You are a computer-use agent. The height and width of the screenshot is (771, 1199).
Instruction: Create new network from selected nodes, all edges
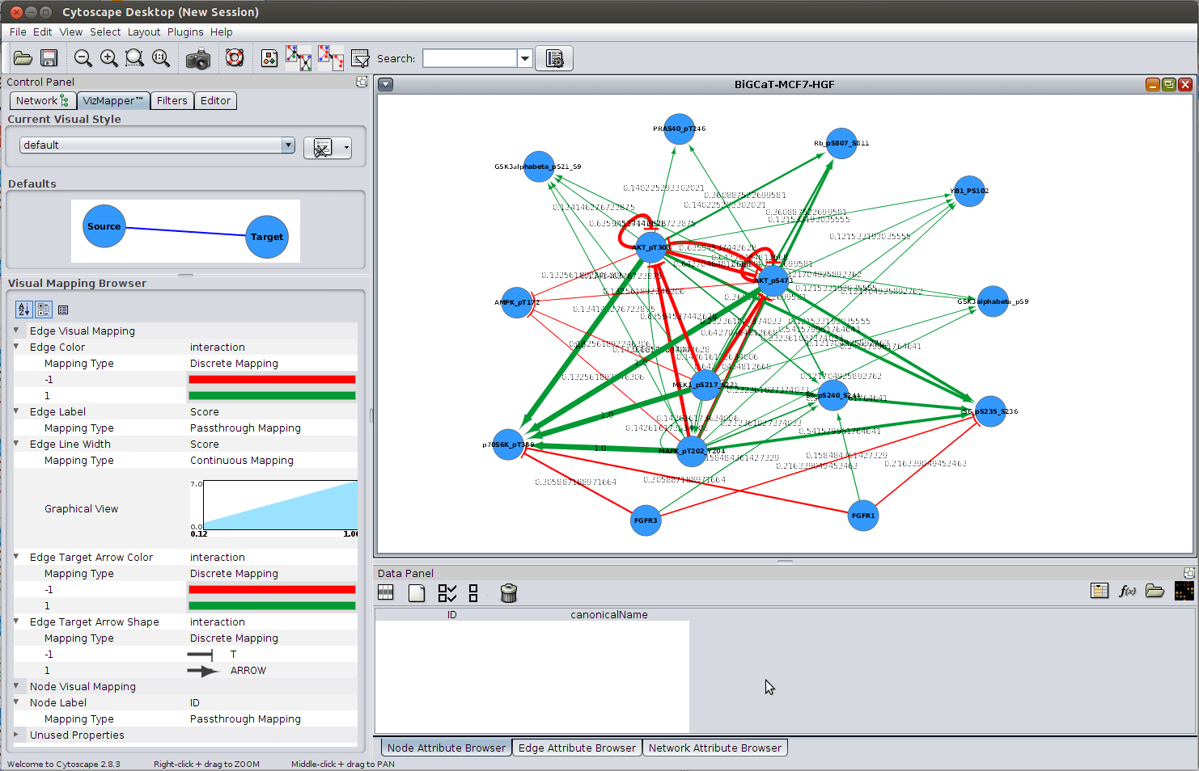299,58
